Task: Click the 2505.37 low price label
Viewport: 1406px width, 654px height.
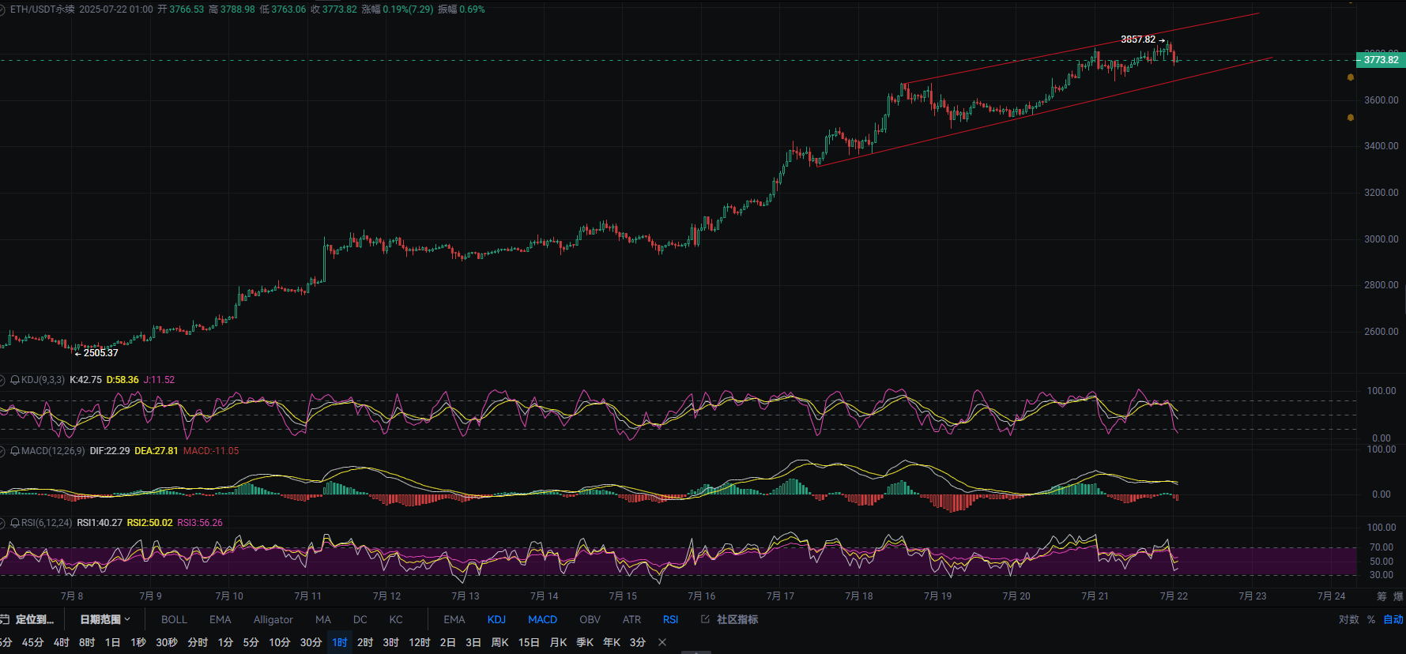Action: point(101,353)
